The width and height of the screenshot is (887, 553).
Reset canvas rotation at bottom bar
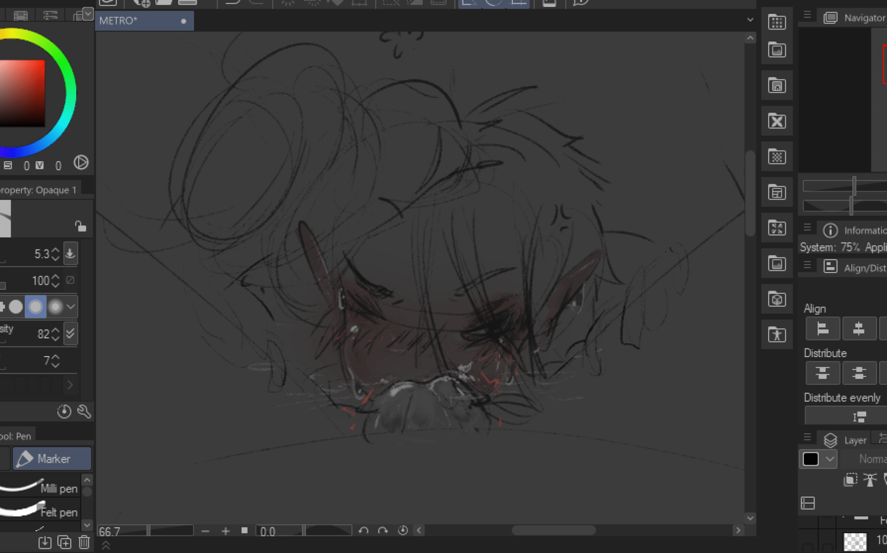click(x=402, y=530)
